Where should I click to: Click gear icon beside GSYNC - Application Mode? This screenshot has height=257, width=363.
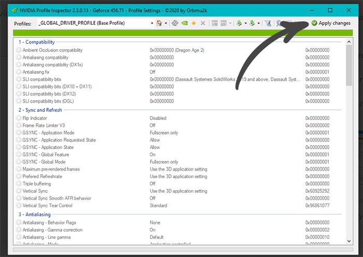(19, 133)
